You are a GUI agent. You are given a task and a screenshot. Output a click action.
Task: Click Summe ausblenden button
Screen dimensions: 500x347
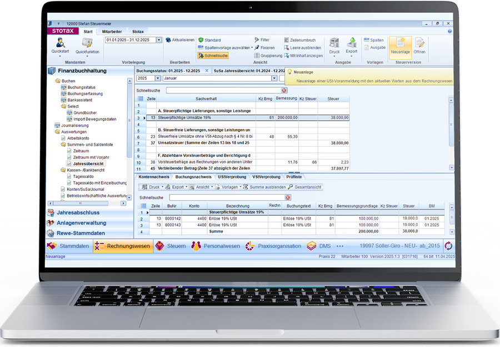tap(264, 187)
